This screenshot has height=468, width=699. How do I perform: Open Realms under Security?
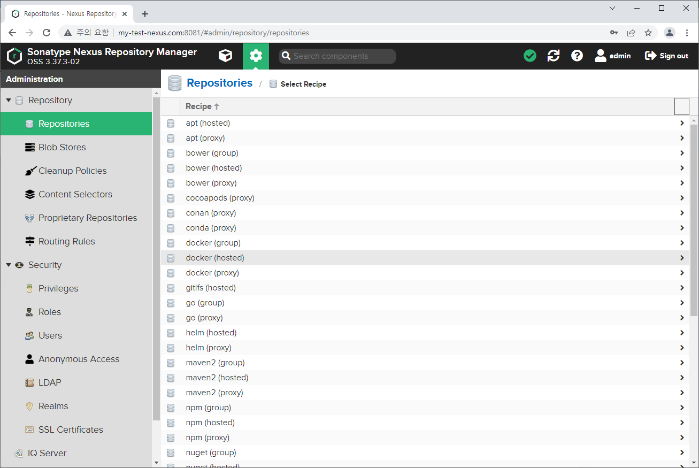pyautogui.click(x=76, y=406)
